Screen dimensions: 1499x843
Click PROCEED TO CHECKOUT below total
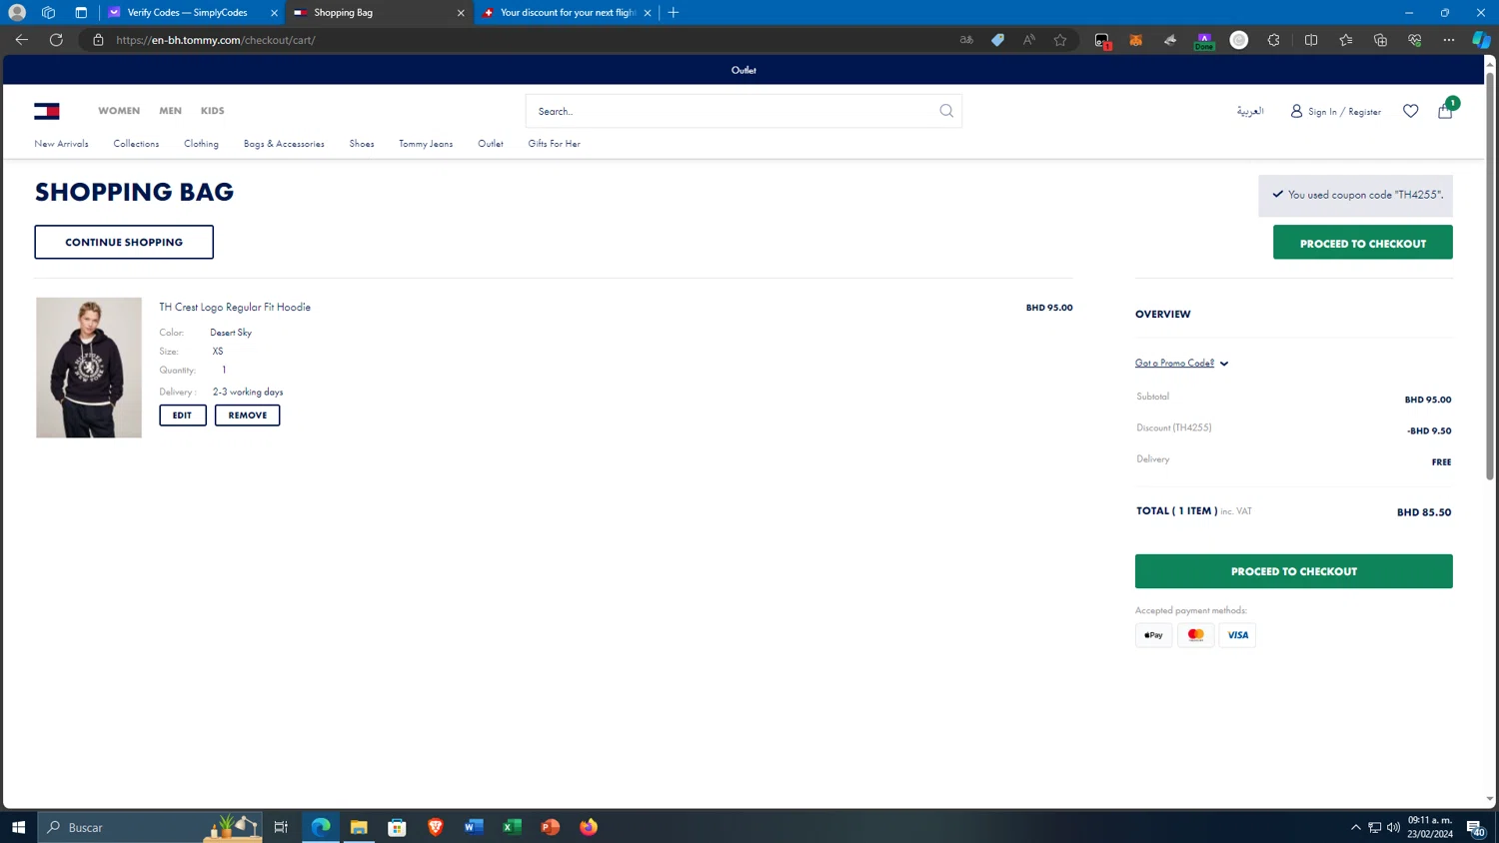click(x=1293, y=571)
